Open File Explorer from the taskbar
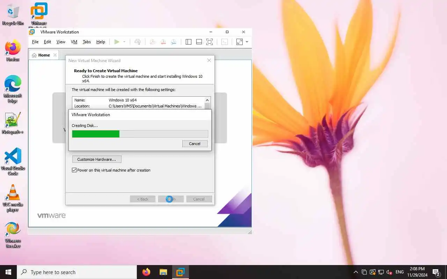 pos(163,272)
